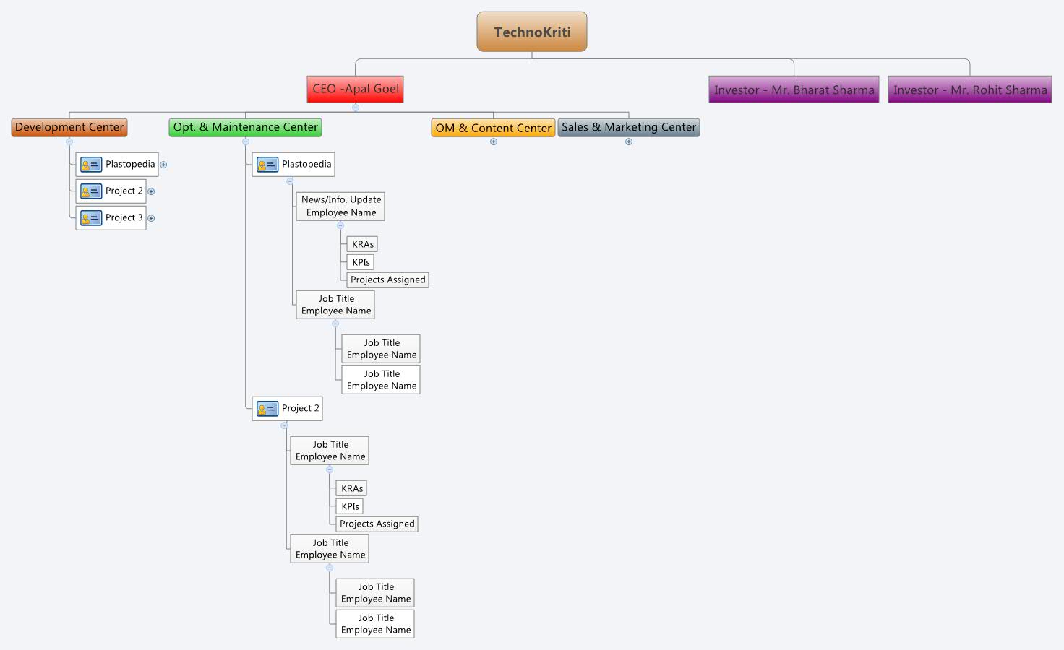Collapse the Sales & Marketing Center branch
This screenshot has height=650, width=1064.
pyautogui.click(x=628, y=142)
